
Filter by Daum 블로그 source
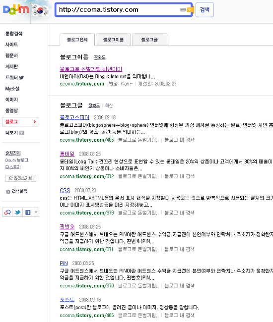[x=17, y=160]
